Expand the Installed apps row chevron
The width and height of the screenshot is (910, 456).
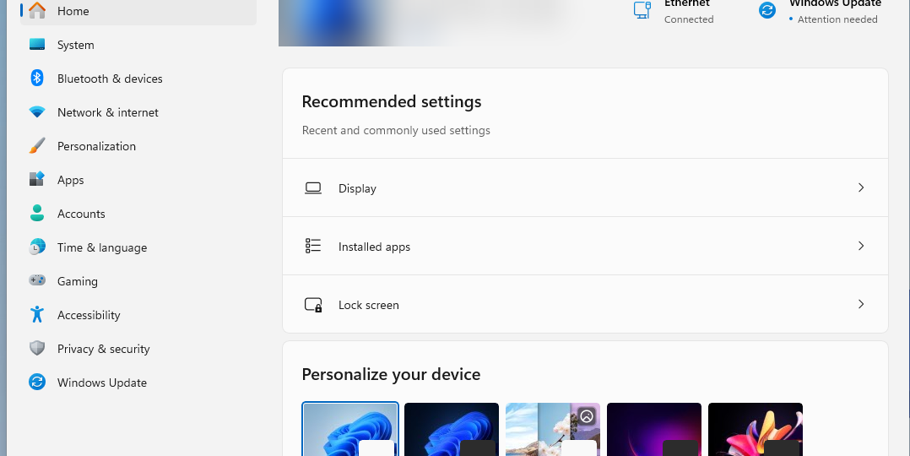pos(861,246)
